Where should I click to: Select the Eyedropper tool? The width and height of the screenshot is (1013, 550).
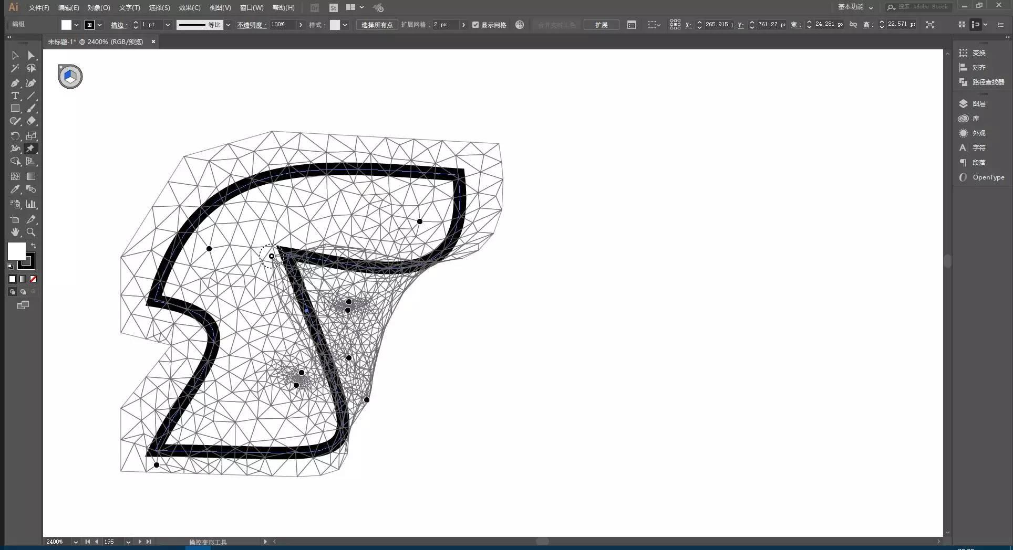(15, 189)
